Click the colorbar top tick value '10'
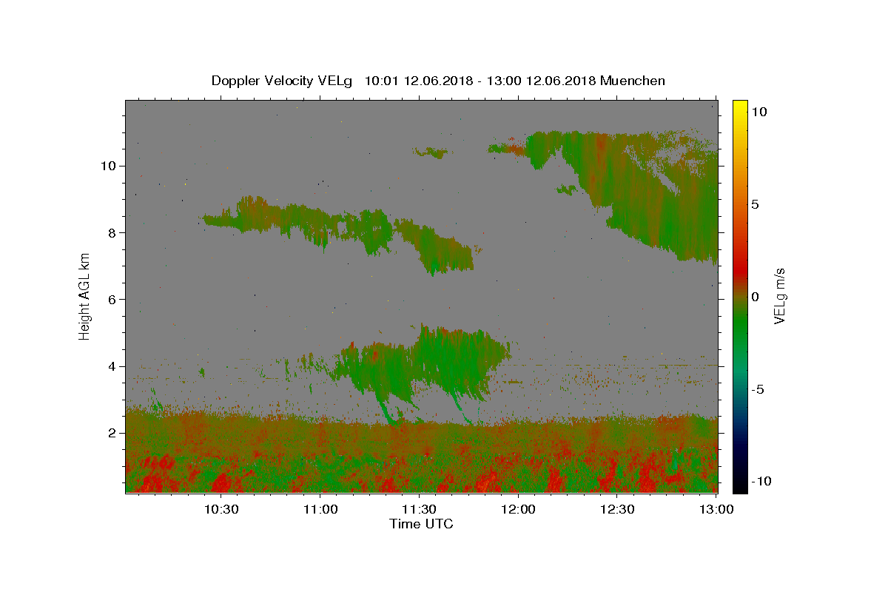 [758, 111]
